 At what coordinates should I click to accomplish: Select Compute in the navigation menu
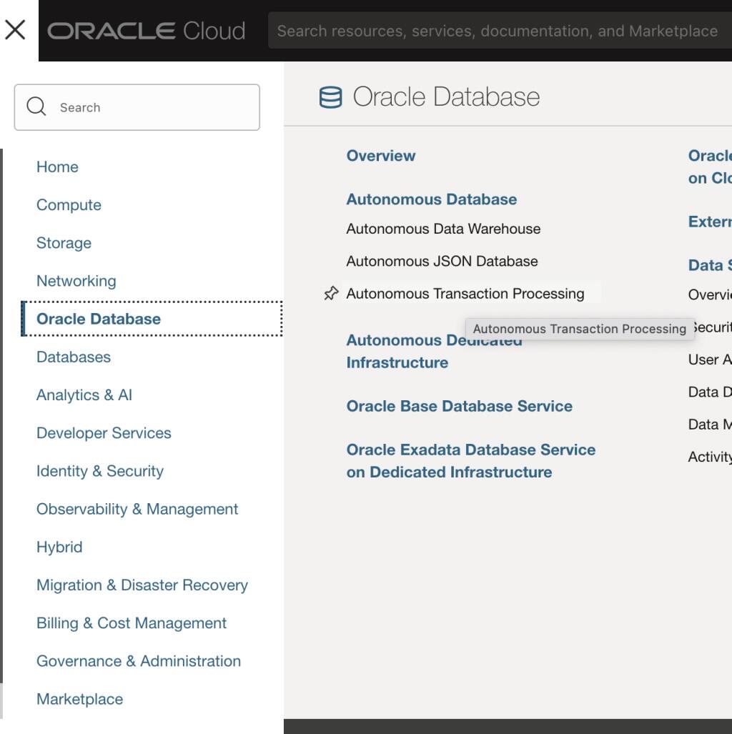[69, 204]
